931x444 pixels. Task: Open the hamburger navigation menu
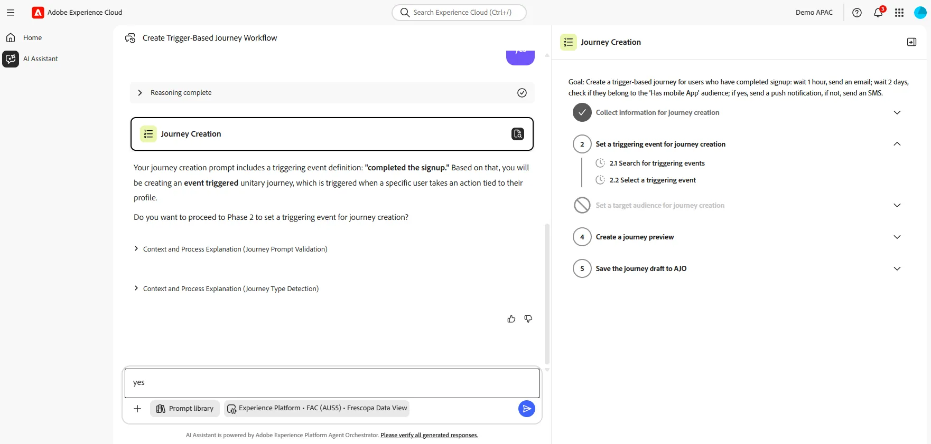[11, 13]
